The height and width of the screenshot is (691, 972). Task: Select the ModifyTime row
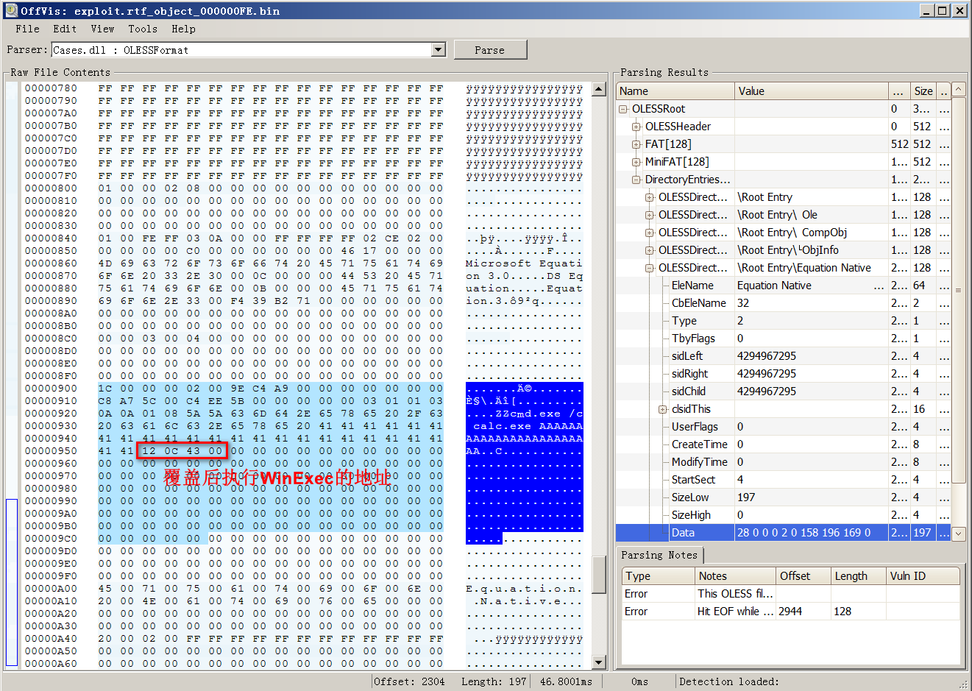click(783, 462)
